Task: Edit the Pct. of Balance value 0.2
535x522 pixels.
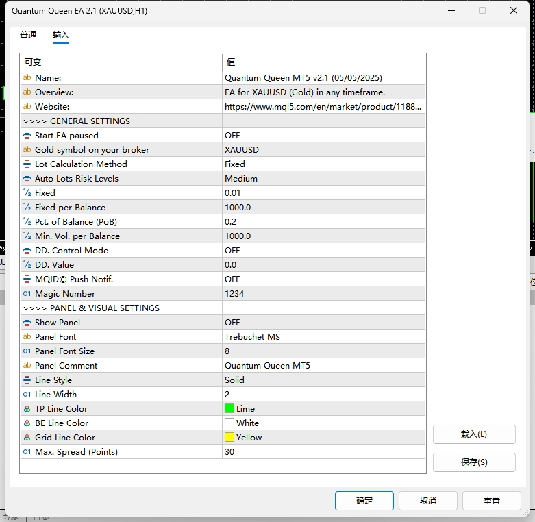Action: pyautogui.click(x=324, y=222)
